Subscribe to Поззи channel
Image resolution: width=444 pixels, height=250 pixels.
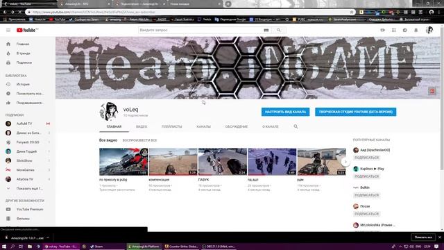coord(367,214)
